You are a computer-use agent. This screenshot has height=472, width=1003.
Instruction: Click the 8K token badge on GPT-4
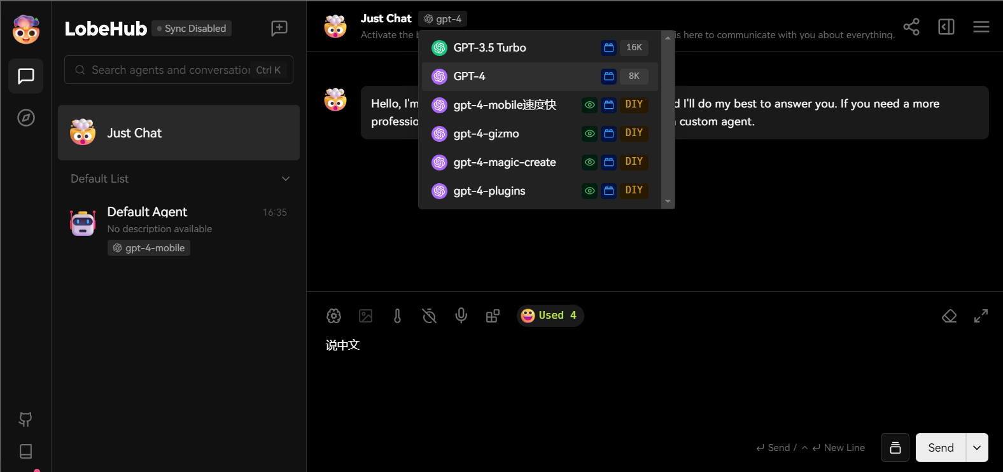tap(634, 76)
